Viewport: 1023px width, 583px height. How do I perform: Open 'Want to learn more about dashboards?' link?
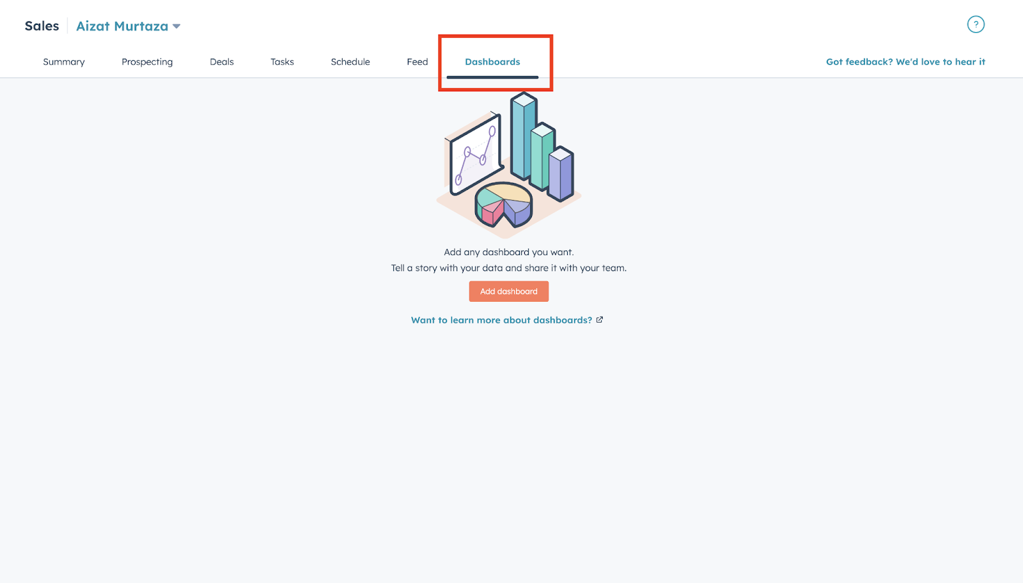pyautogui.click(x=501, y=320)
